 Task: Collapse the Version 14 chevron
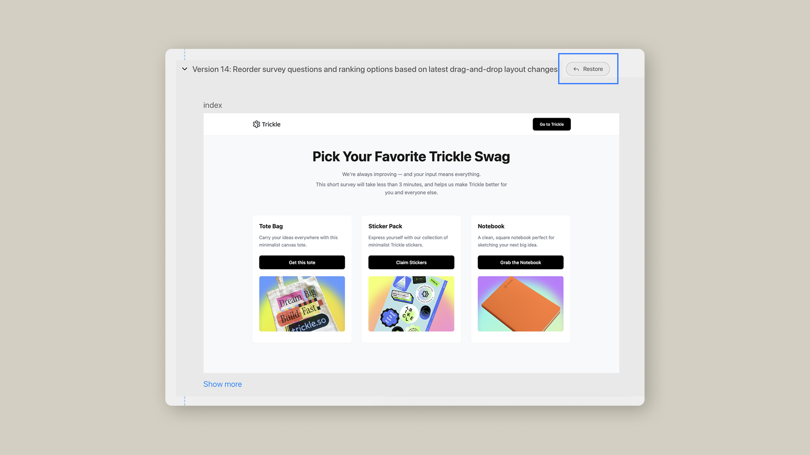184,69
